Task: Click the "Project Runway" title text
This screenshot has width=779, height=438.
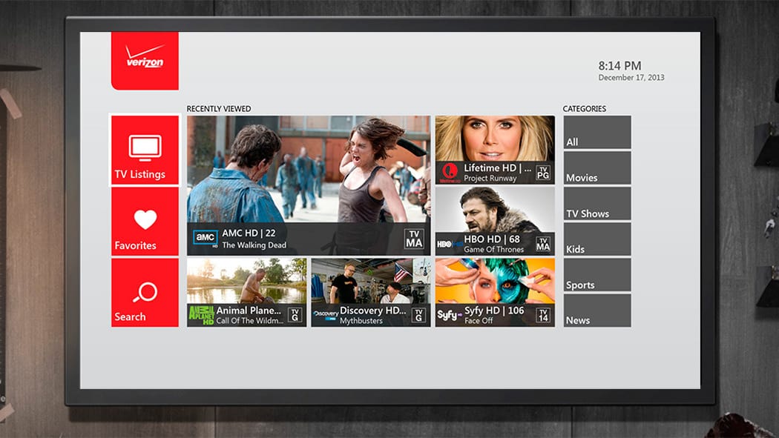Action: point(490,179)
